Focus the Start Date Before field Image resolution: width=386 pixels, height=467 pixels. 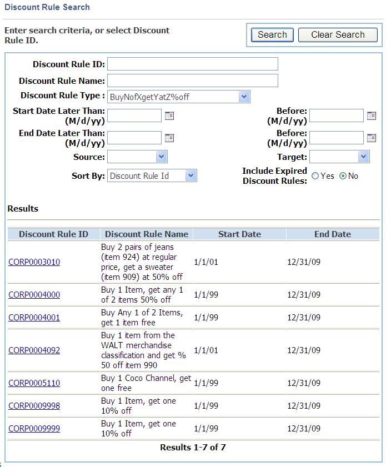(337, 116)
